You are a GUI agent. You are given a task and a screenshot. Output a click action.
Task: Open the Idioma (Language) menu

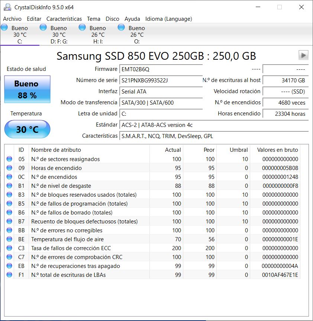(168, 19)
